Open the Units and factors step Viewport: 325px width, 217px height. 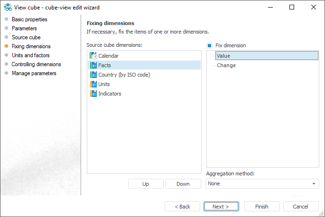point(30,55)
